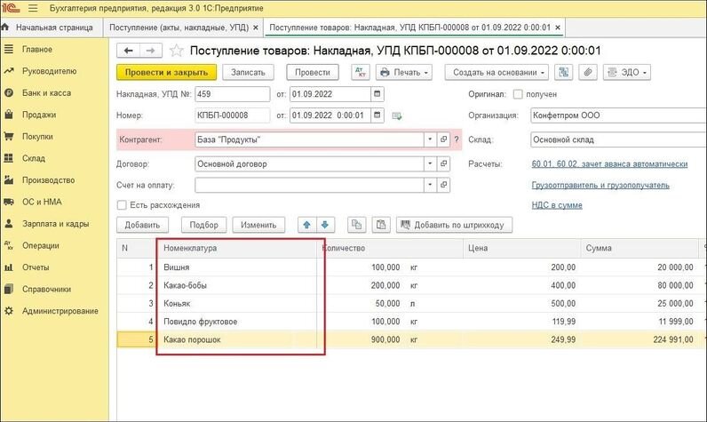
Task: Click Добавить to add a row
Action: tap(142, 225)
